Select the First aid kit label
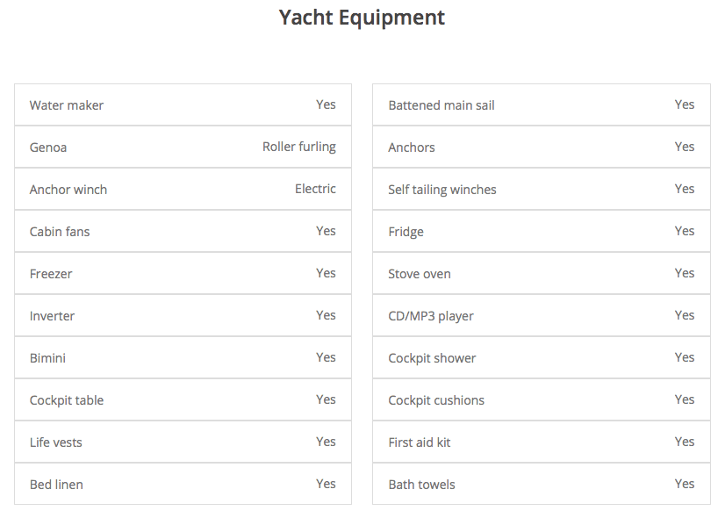 [420, 442]
